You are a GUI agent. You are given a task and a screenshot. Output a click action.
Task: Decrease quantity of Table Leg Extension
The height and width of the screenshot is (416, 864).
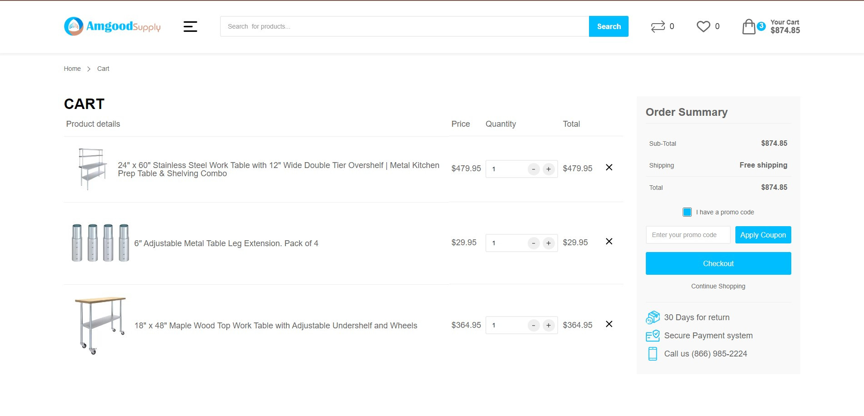(534, 243)
